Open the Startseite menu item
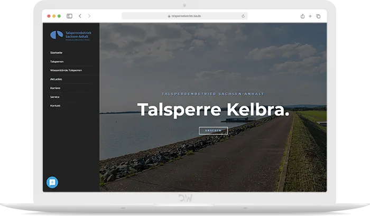 [56, 53]
